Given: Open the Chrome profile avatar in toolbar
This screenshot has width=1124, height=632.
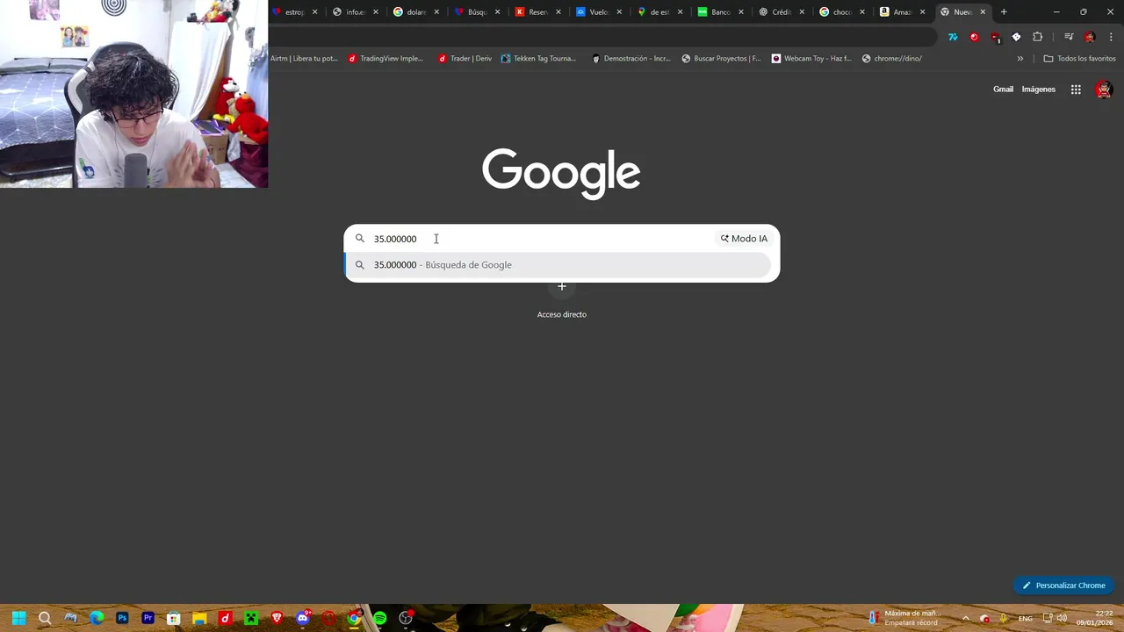Looking at the screenshot, I should click(1090, 37).
